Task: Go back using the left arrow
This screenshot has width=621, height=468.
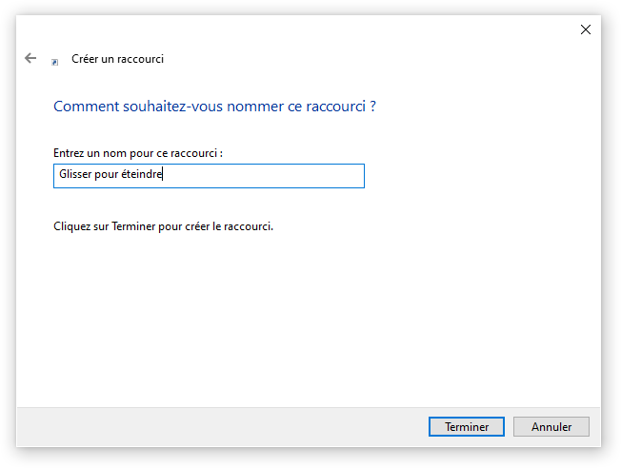Action: click(x=30, y=58)
